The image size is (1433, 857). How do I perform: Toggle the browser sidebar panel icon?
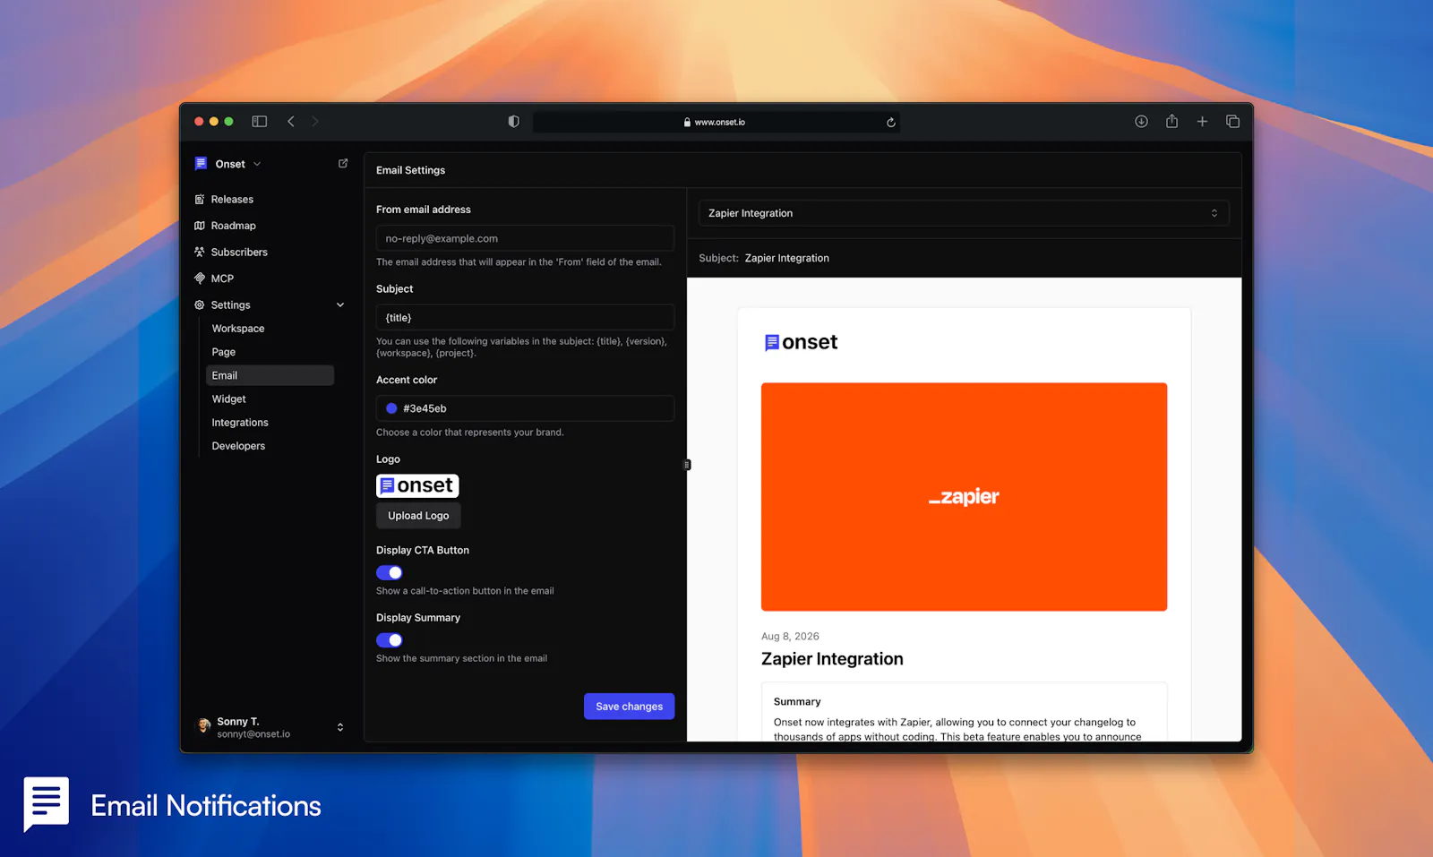point(260,122)
